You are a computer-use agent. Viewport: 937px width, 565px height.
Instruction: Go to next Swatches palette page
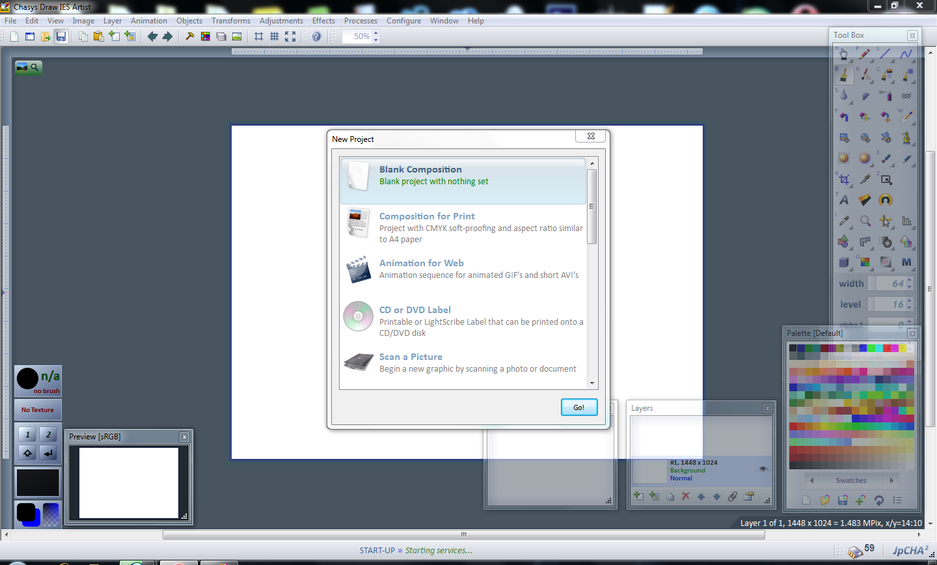coord(892,480)
